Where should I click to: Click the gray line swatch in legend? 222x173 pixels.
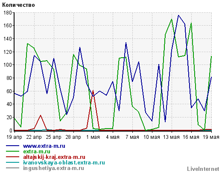[12, 168]
